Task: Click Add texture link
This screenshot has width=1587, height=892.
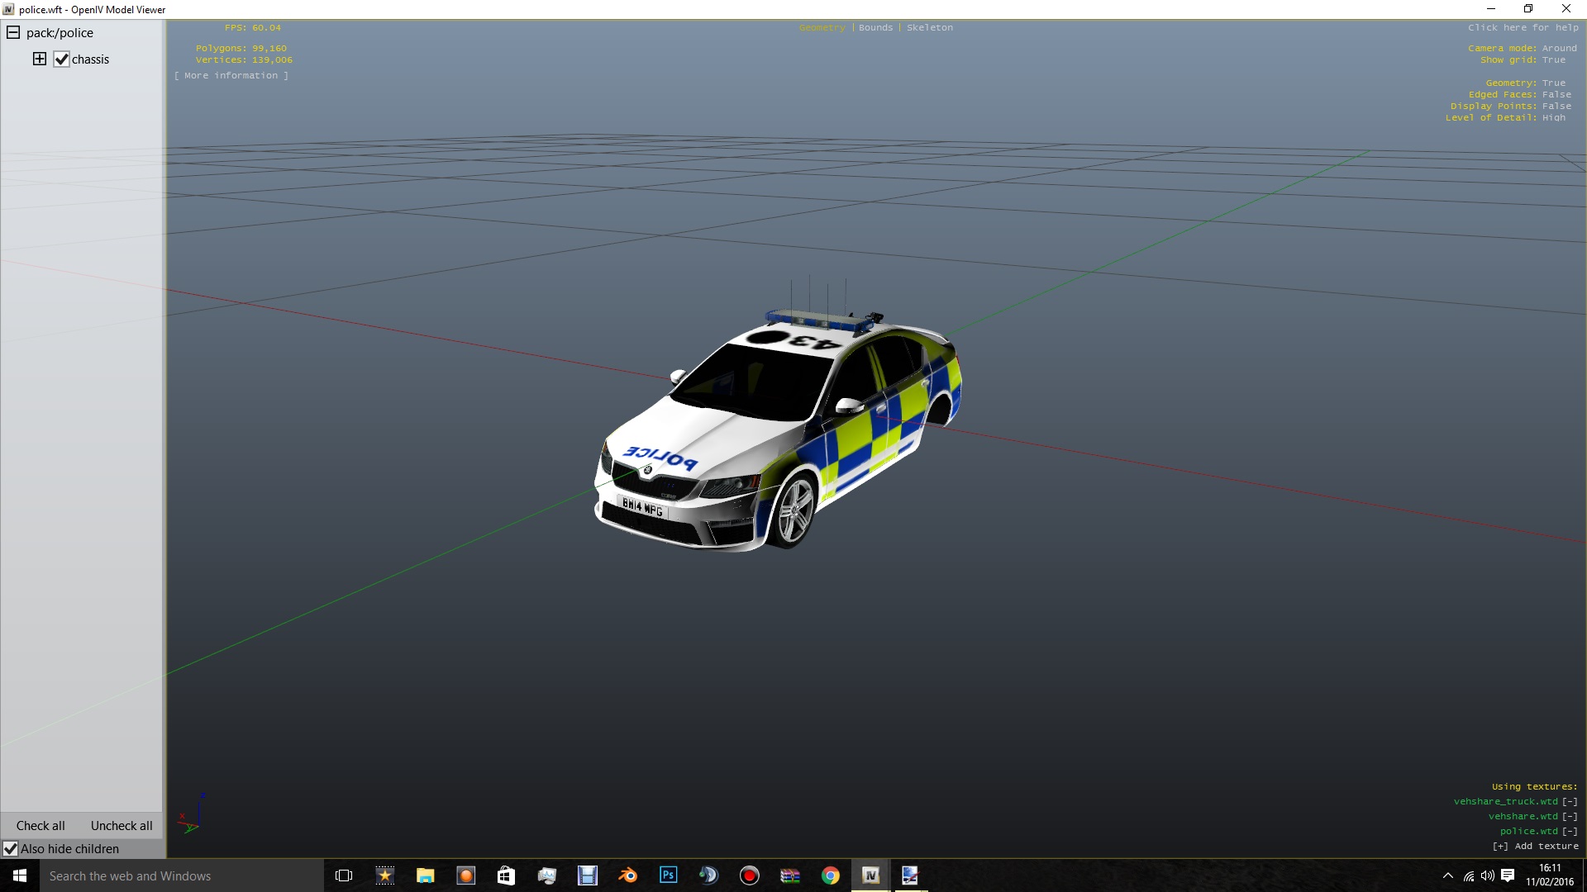Action: click(x=1536, y=846)
